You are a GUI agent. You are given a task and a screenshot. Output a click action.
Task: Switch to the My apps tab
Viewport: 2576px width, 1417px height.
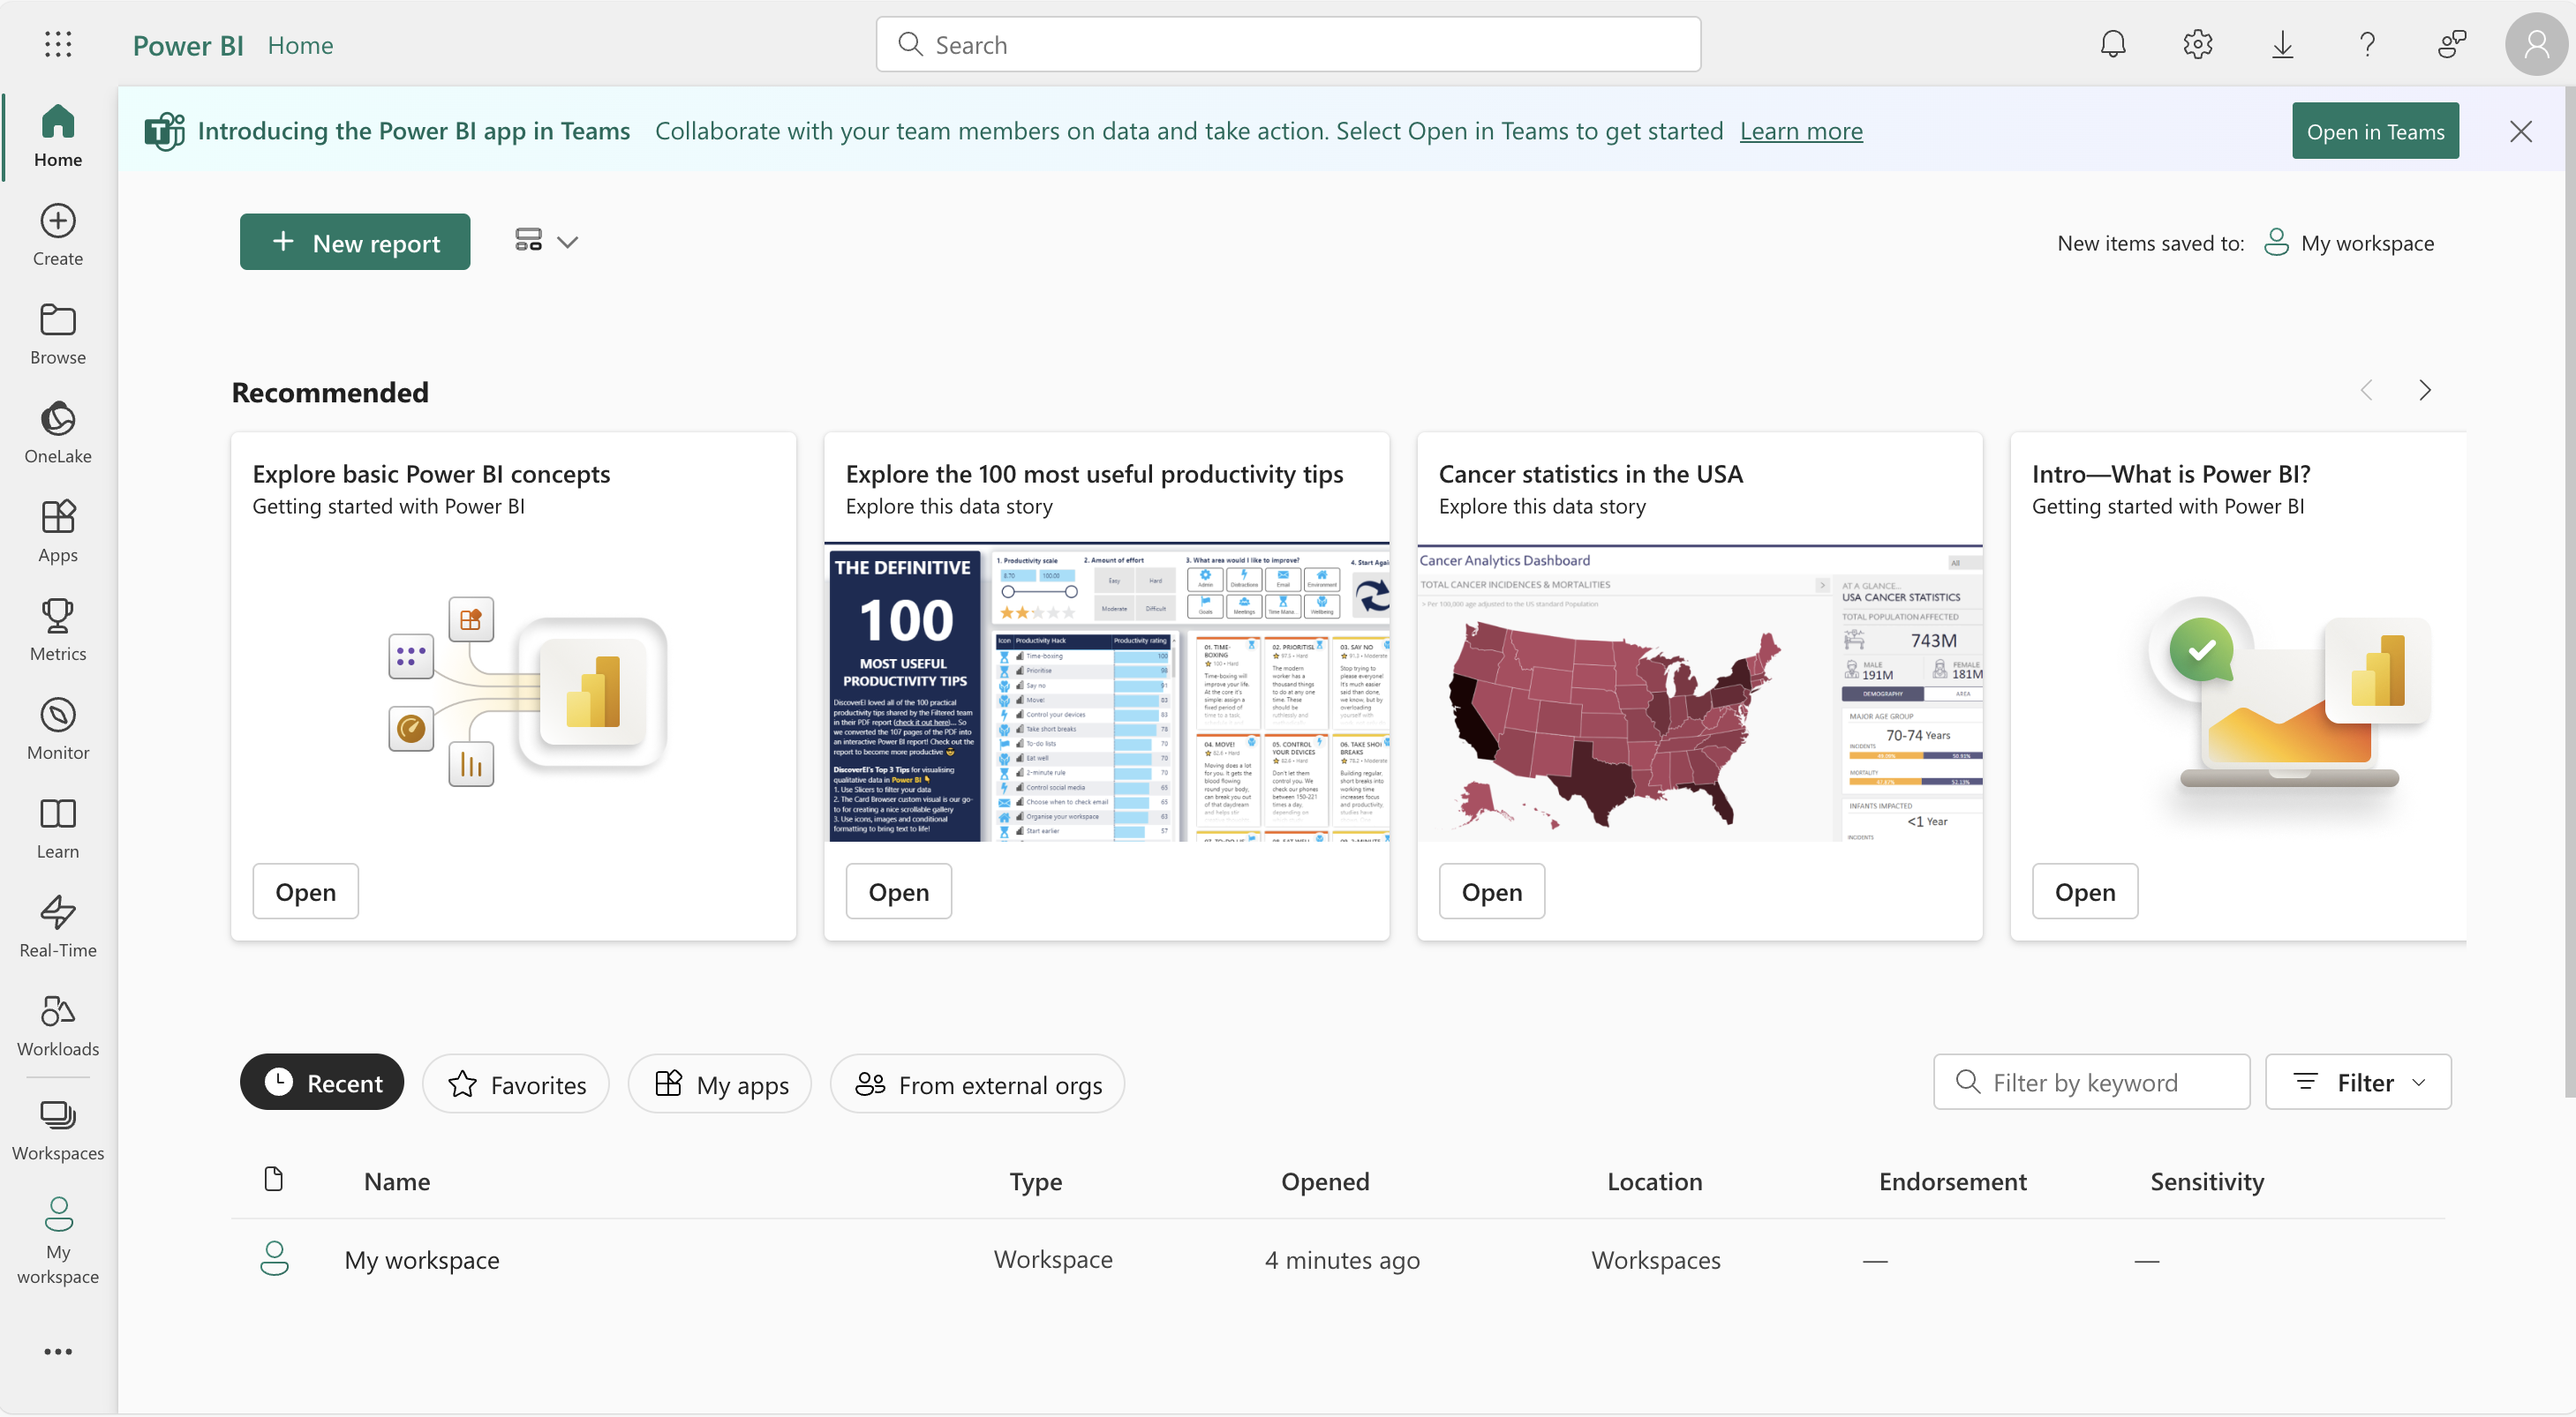click(x=720, y=1084)
